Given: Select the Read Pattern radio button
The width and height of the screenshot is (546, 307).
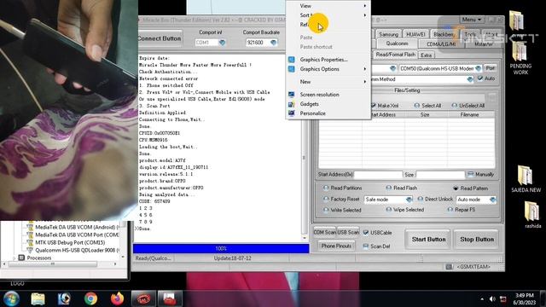Looking at the screenshot, I should click(456, 188).
